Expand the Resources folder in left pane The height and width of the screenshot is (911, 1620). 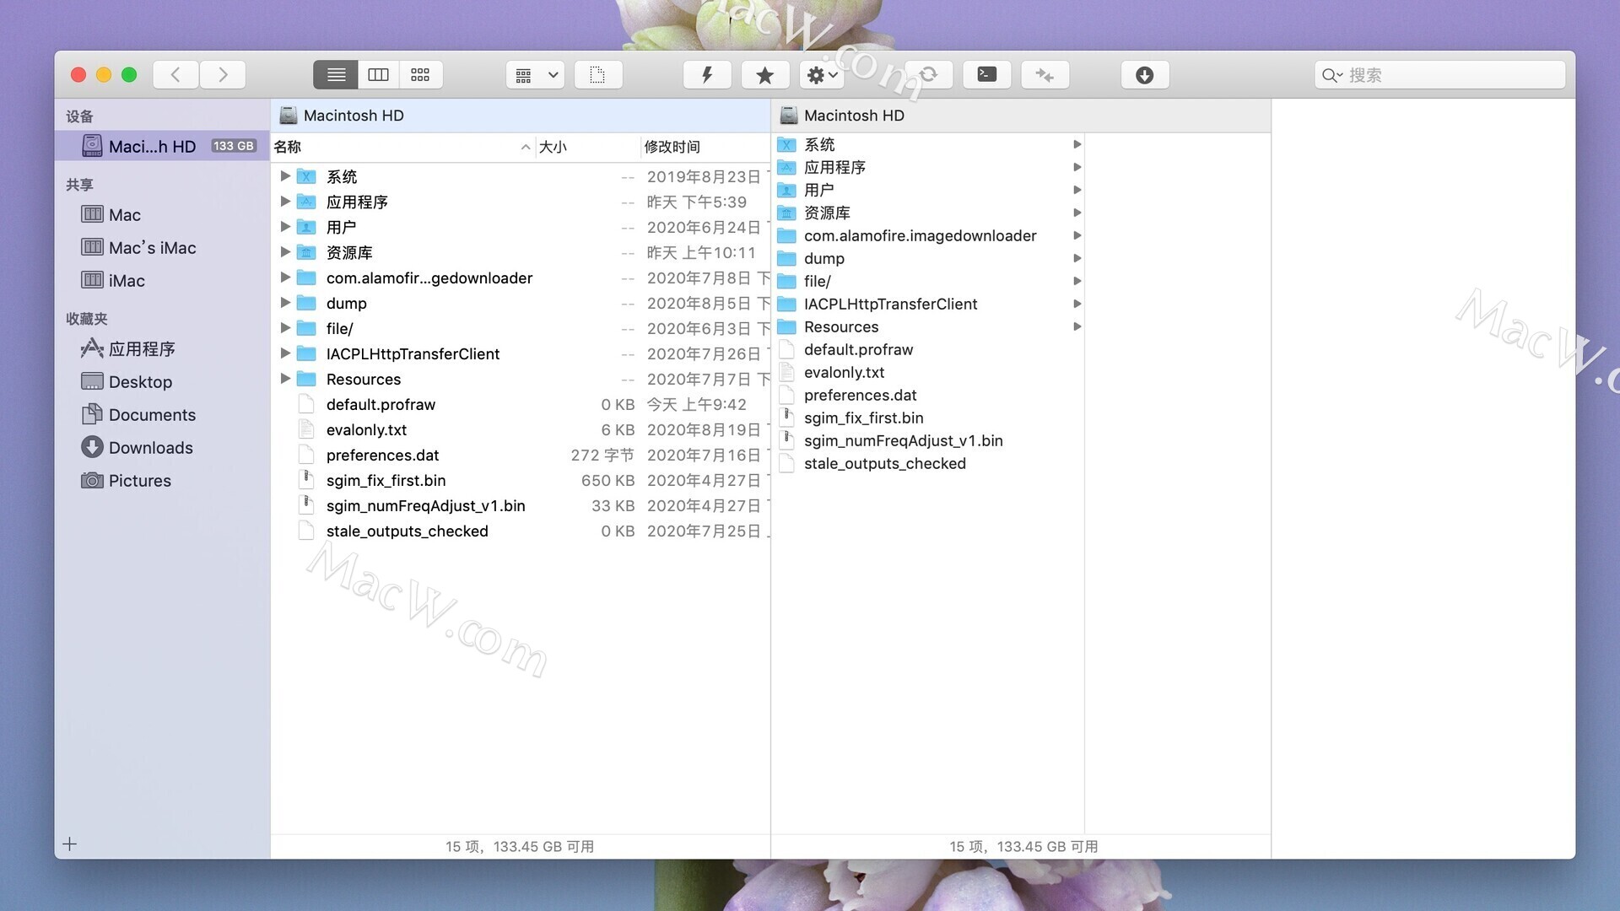[285, 379]
